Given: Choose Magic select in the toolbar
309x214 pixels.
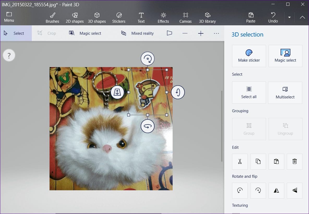Looking at the screenshot, I should [x=85, y=33].
